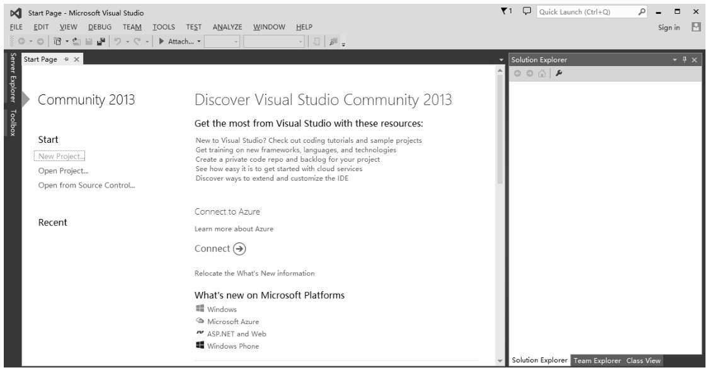The height and width of the screenshot is (370, 708).
Task: Switch to the Team Explorer tab
Action: coord(597,361)
